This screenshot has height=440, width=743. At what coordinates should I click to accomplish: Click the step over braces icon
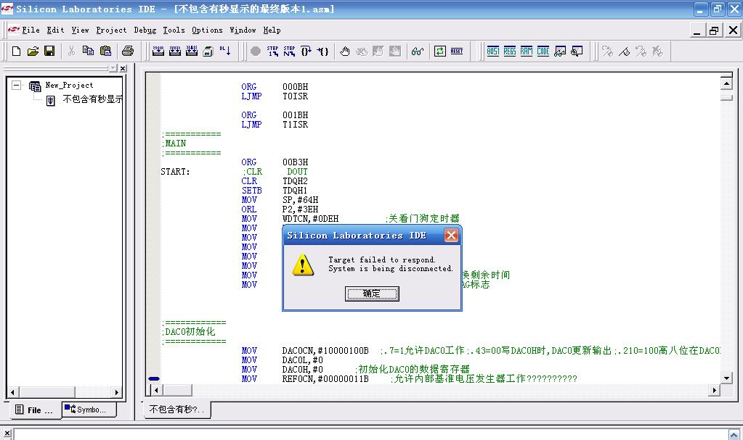(306, 51)
